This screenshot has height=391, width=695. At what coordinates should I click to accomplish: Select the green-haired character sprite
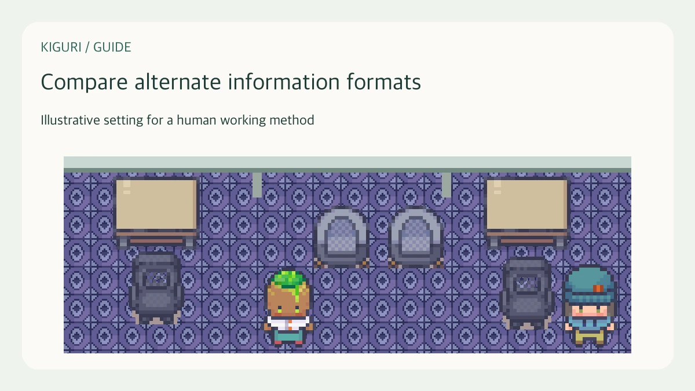pos(289,308)
